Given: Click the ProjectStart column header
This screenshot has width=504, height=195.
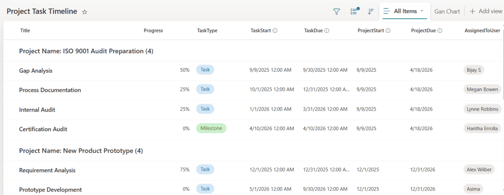Looking at the screenshot, I should (x=371, y=31).
